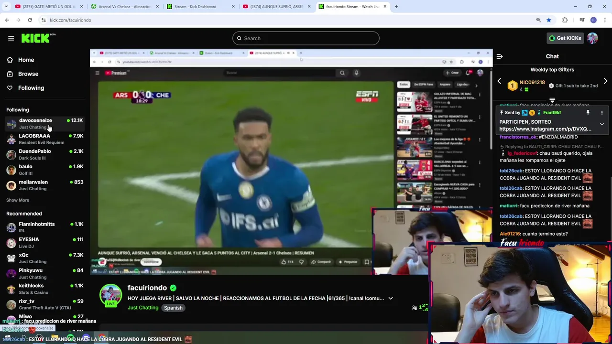The height and width of the screenshot is (344, 612).
Task: Show previous weekly top gifter
Action: click(x=499, y=81)
